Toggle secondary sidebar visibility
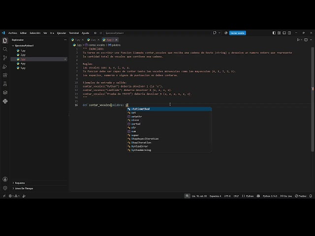This screenshot has width=315, height=236. [289, 33]
